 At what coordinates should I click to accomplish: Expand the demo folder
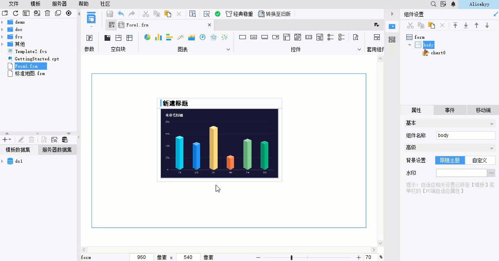pyautogui.click(x=2, y=22)
